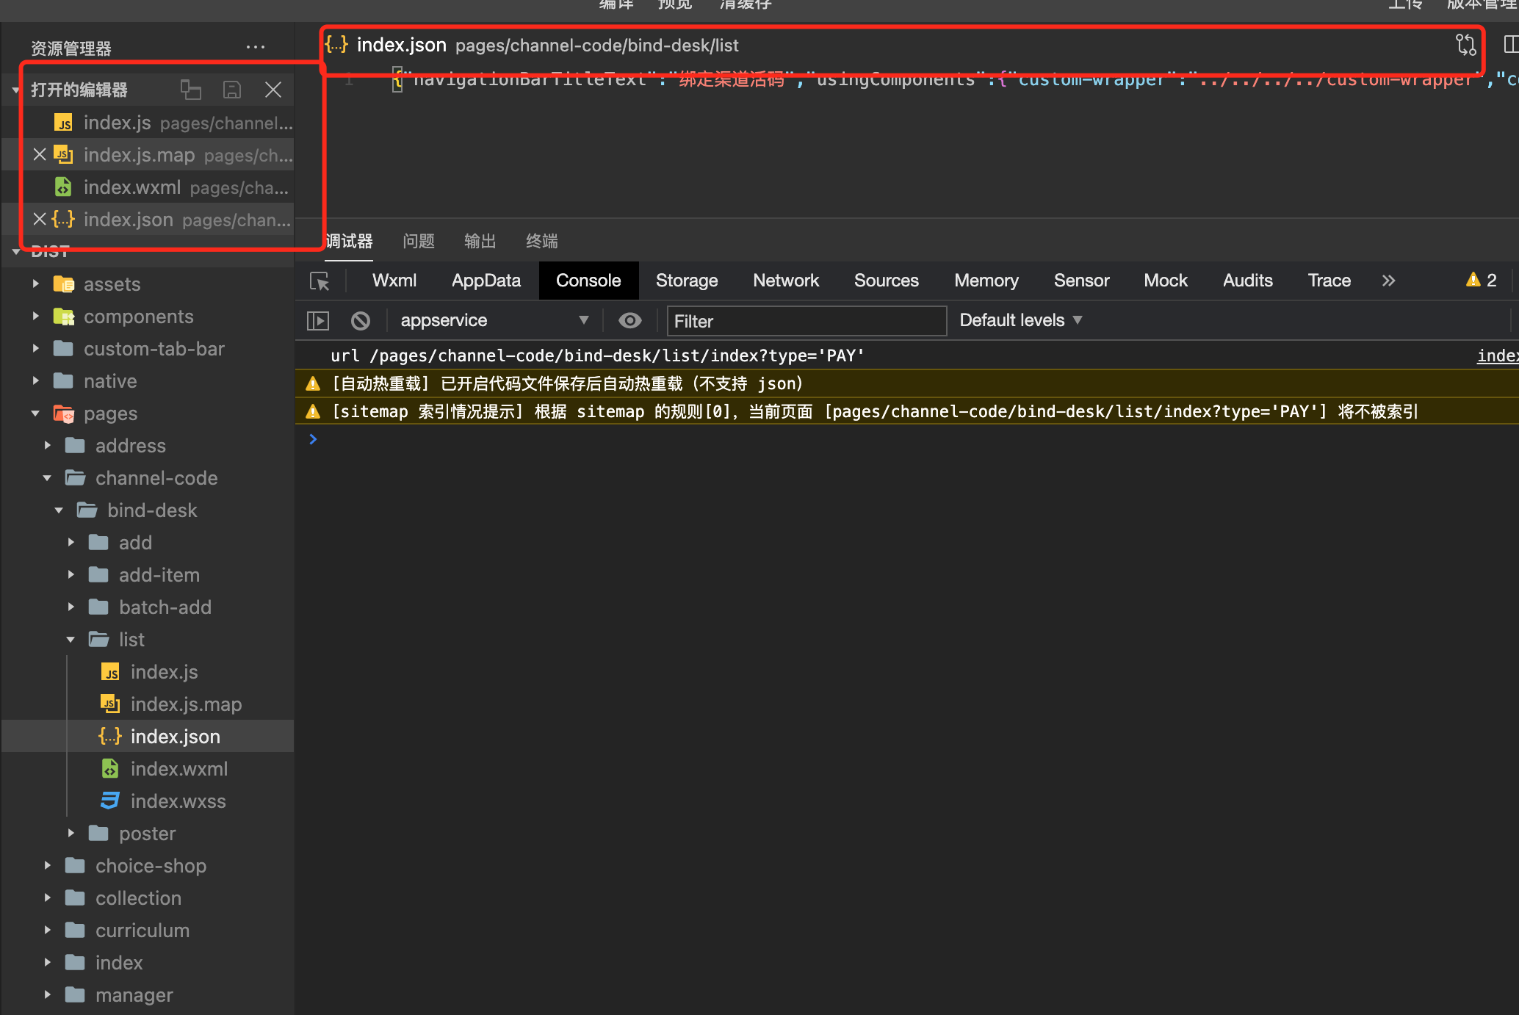This screenshot has width=1519, height=1015.
Task: Click the console Filter input field
Action: tap(806, 321)
